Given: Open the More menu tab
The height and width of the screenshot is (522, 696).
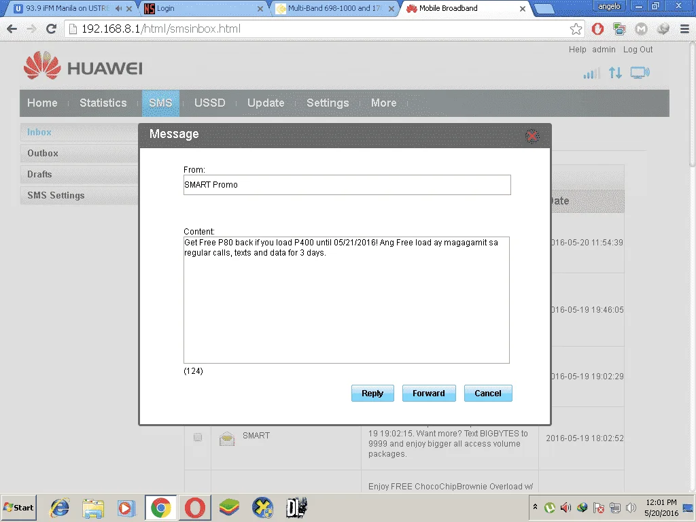Looking at the screenshot, I should (x=383, y=103).
